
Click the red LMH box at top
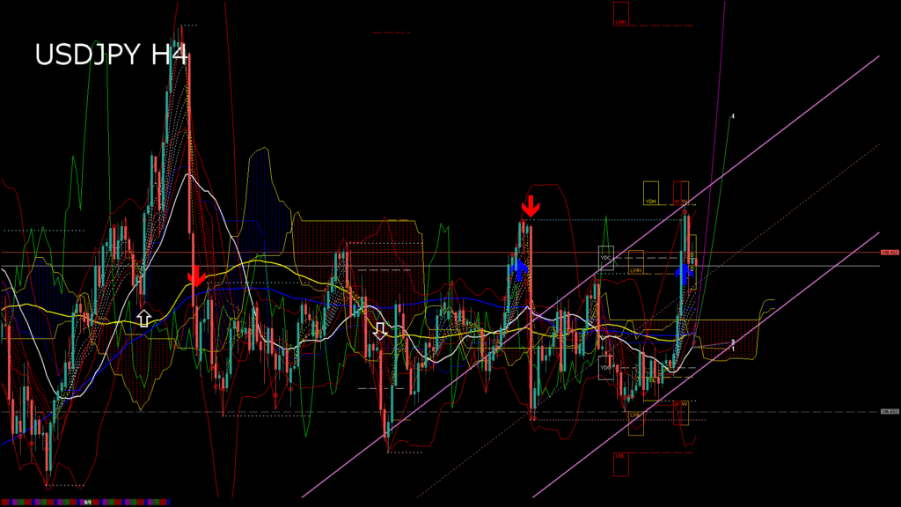(x=621, y=14)
